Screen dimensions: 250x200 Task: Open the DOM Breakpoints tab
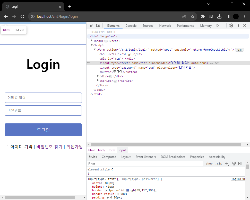coord(173,157)
